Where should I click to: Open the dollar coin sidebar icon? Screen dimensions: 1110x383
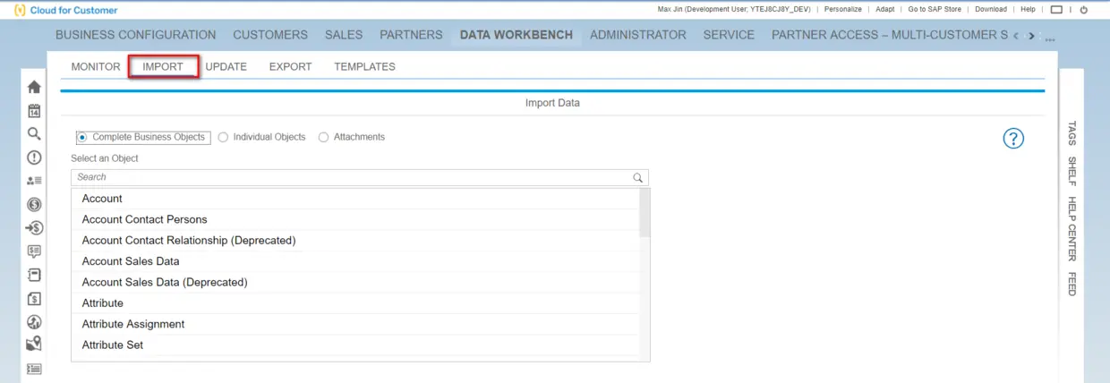click(x=34, y=205)
